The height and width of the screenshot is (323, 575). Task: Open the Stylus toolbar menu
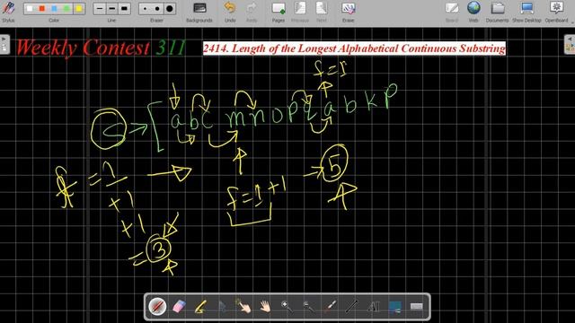point(8,11)
